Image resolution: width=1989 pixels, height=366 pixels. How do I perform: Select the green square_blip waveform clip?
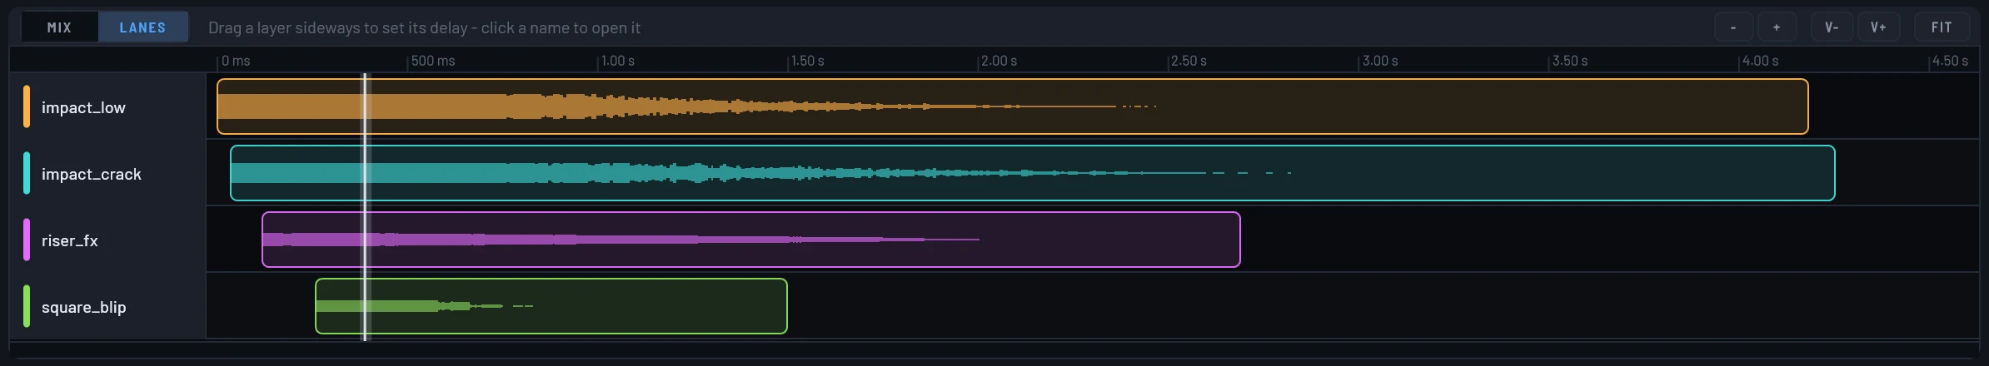coord(551,306)
